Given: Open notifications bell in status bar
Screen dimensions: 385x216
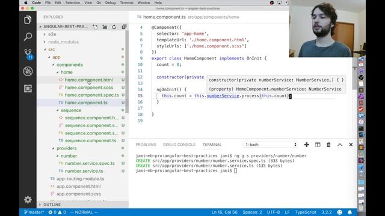Looking at the screenshot, I should (x=350, y=212).
